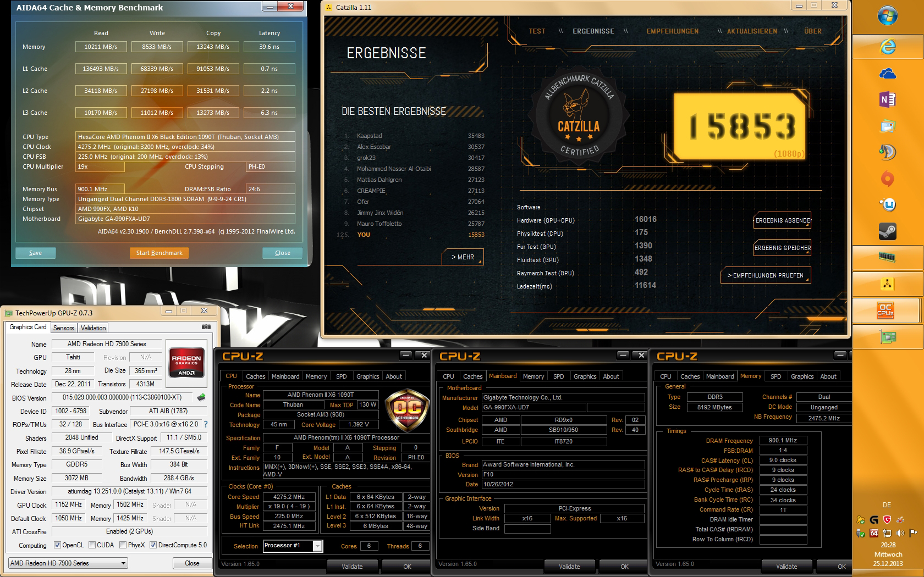Open Steam from the taskbar
Screen dimensions: 924x577
tap(887, 231)
